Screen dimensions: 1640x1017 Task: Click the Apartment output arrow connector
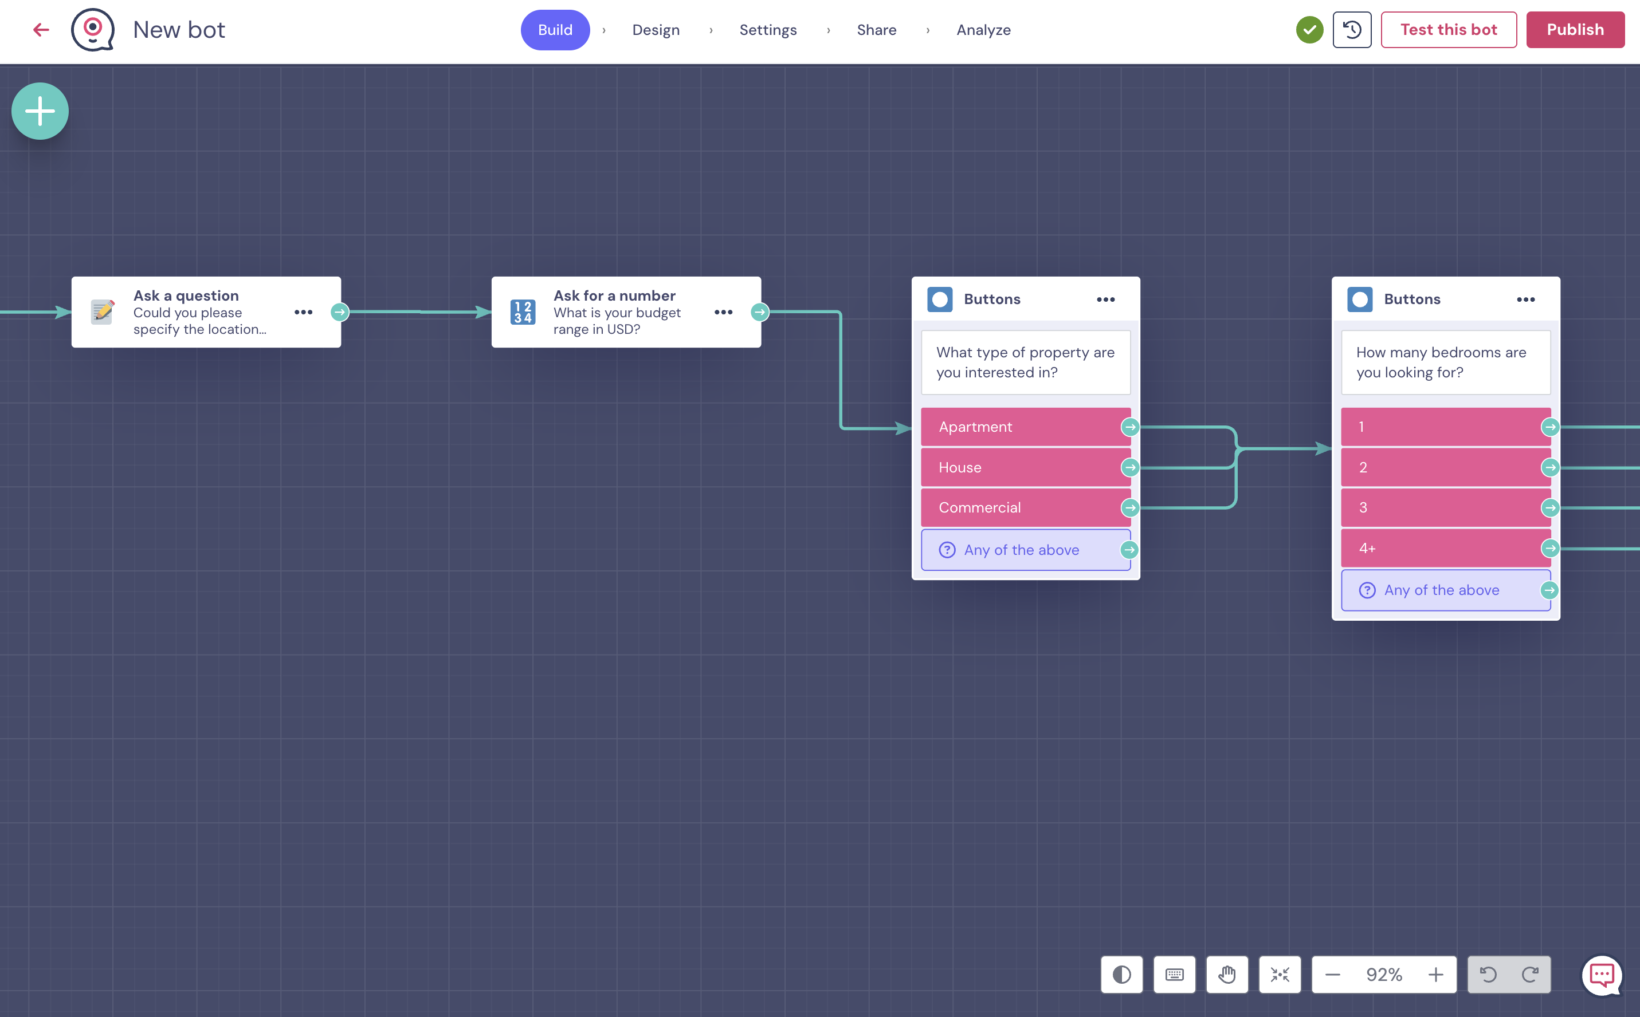tap(1130, 427)
